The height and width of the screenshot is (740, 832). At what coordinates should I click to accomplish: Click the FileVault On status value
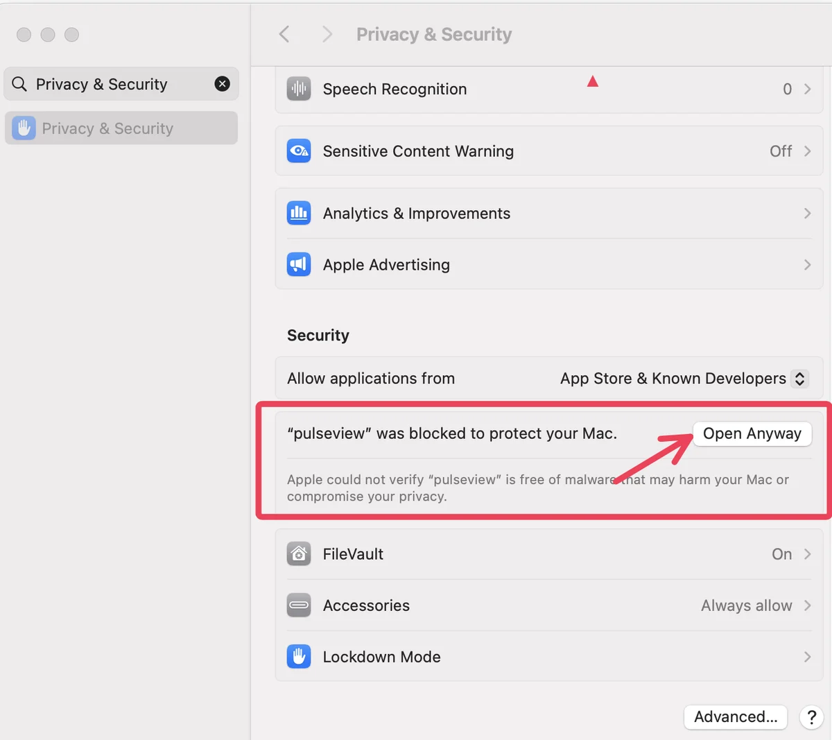coord(781,554)
